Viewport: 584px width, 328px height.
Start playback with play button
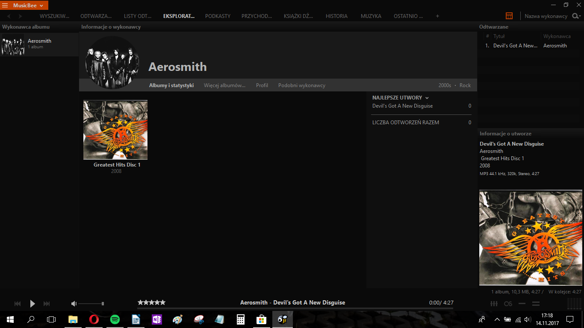point(32,304)
